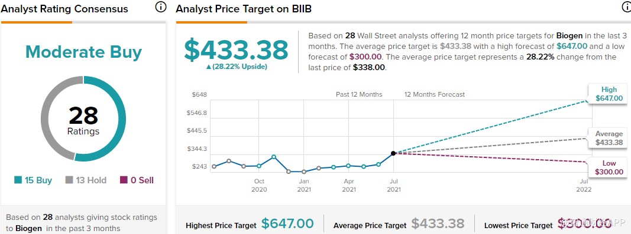631x234 pixels.
Task: Click the Biogen link under ratings summary
Action: click(29, 228)
